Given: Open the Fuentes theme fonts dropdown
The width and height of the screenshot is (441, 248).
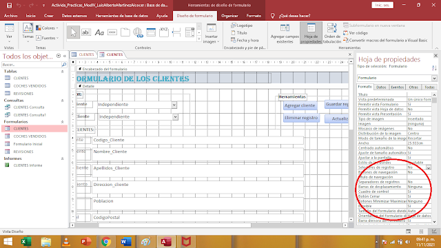Looking at the screenshot, I should click(x=48, y=38).
